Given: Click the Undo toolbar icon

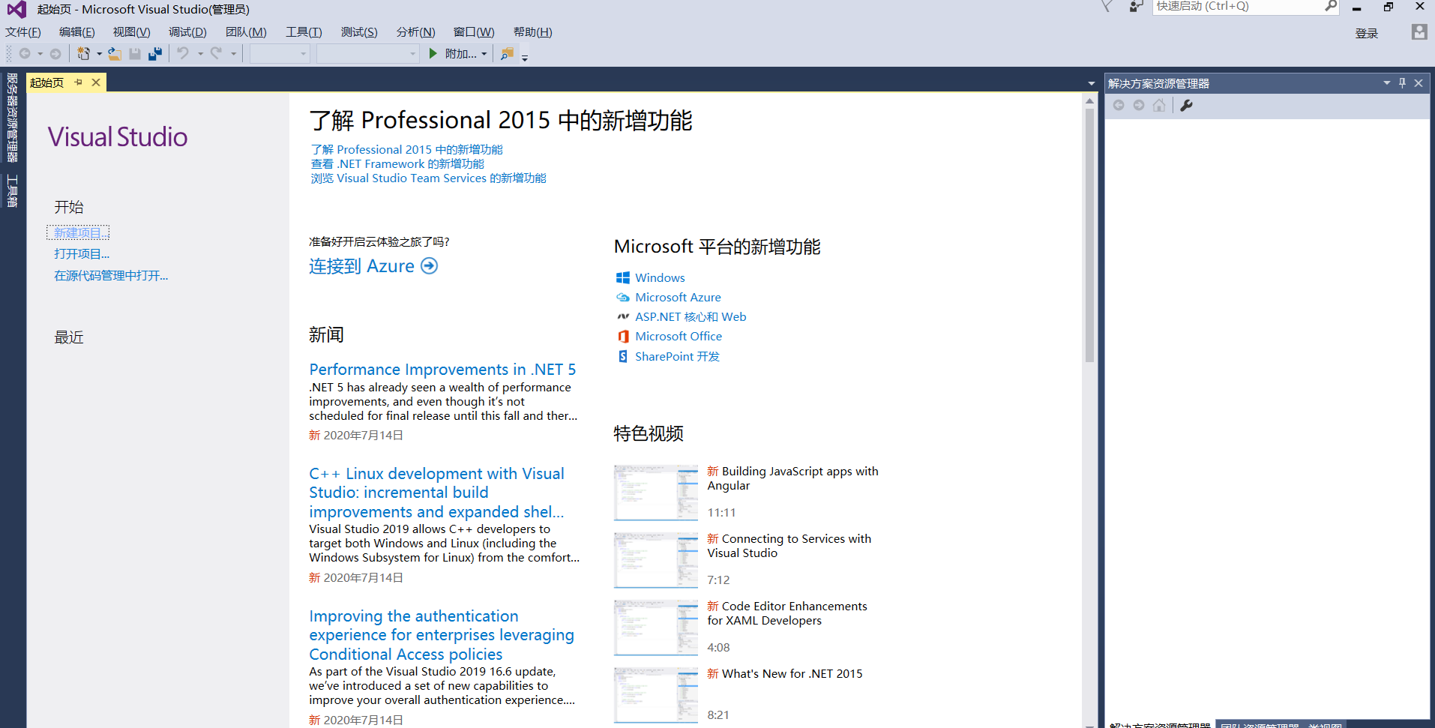Looking at the screenshot, I should [184, 53].
